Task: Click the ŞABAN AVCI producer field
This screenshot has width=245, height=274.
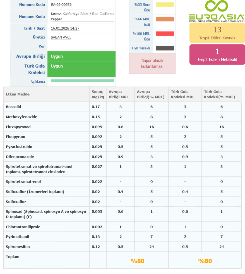Action: click(x=61, y=37)
